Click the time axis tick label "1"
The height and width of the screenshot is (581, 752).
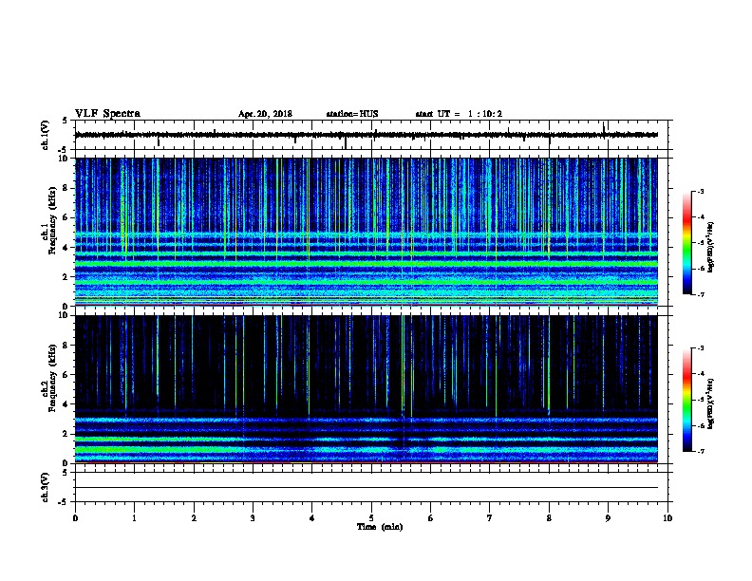point(134,518)
